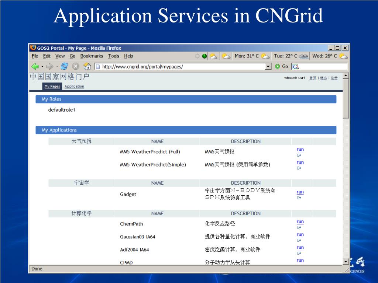Click arrow icon under MM5 WeatherPredict (Full) run

tap(299, 155)
